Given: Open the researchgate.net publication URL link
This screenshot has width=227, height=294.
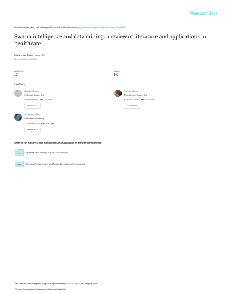Looking at the screenshot, I should pyautogui.click(x=100, y=28).
